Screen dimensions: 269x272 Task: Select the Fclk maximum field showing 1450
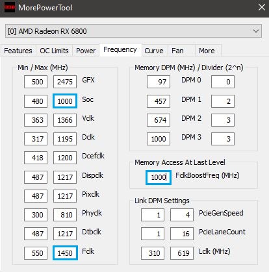point(65,253)
